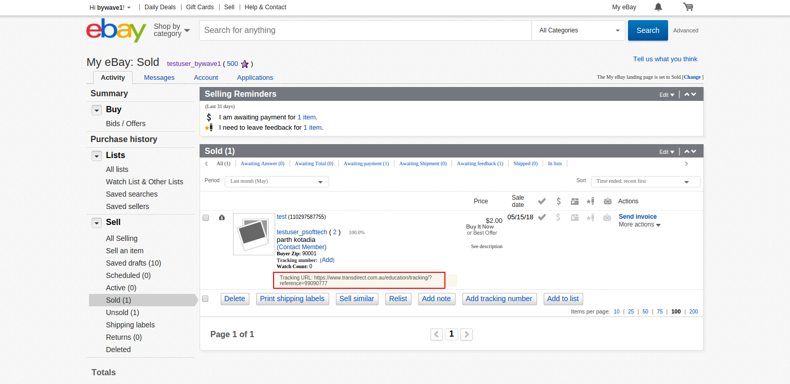Open the Period dropdown showing Last month
Screen dimensions: 790x384
[277, 181]
